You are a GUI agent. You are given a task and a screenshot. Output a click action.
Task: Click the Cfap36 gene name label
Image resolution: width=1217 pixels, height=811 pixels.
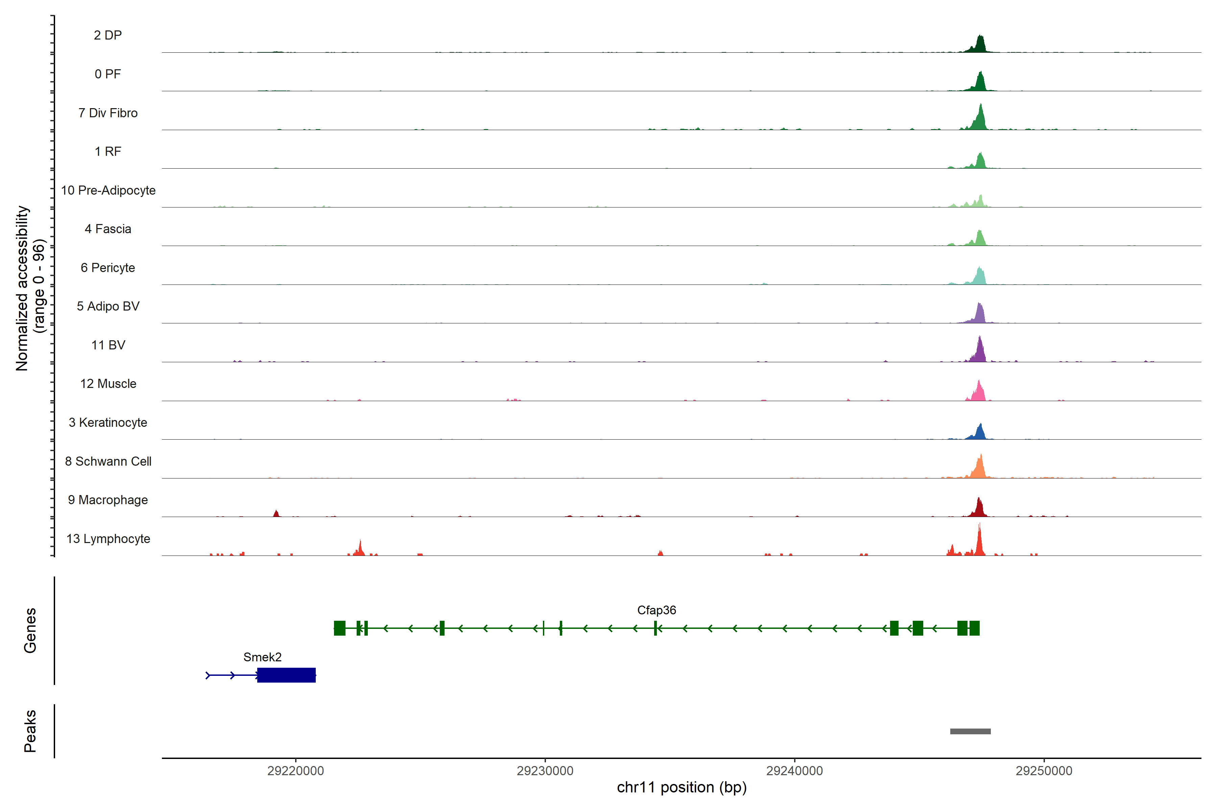coord(656,610)
